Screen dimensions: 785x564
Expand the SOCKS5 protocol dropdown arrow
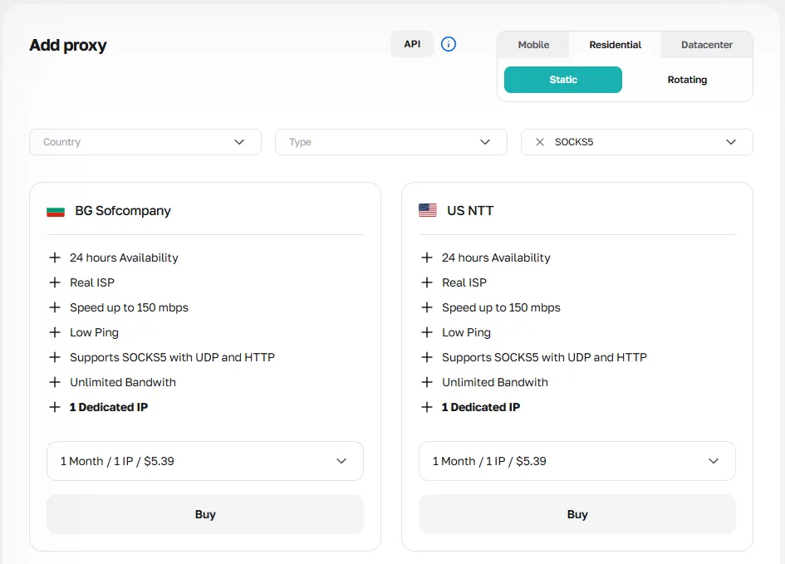pos(731,142)
